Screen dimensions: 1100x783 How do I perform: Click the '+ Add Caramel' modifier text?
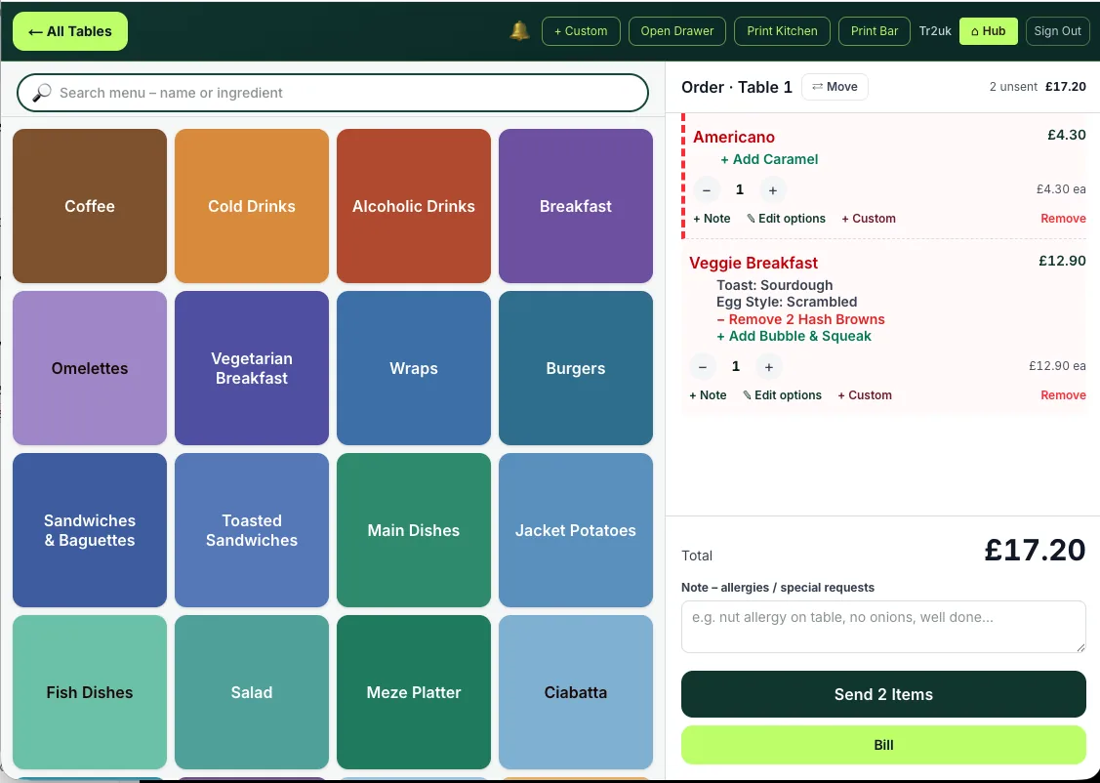(x=769, y=159)
